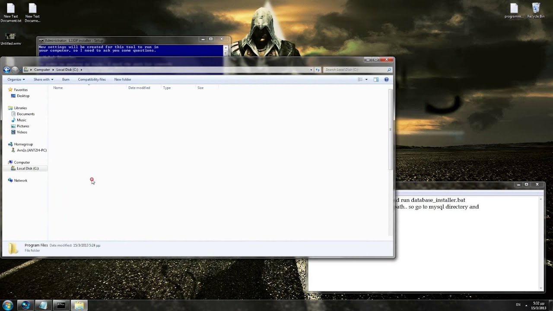Open recent pages dropdown beside Forward button

coord(21,70)
